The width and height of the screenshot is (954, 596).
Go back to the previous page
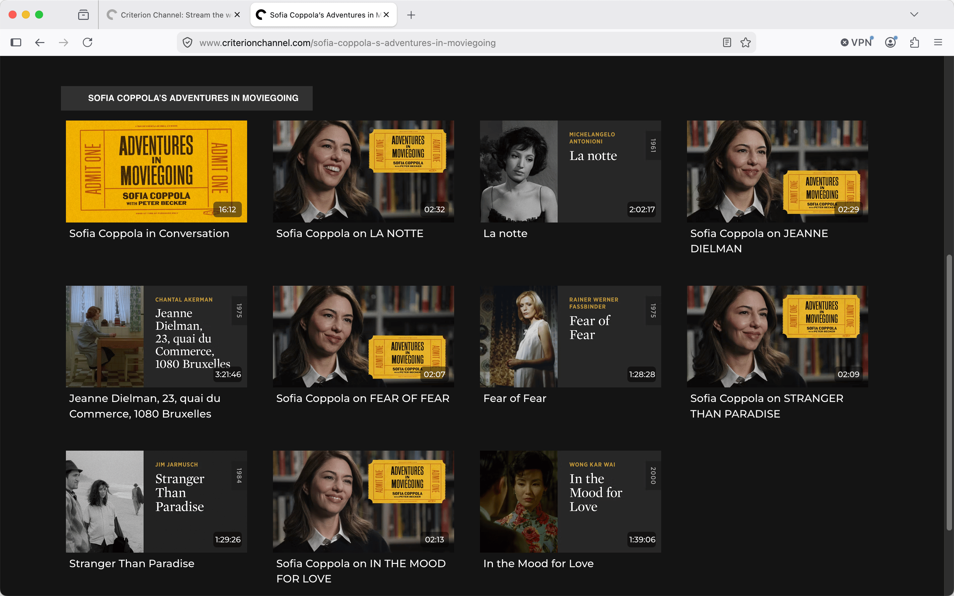(40, 43)
